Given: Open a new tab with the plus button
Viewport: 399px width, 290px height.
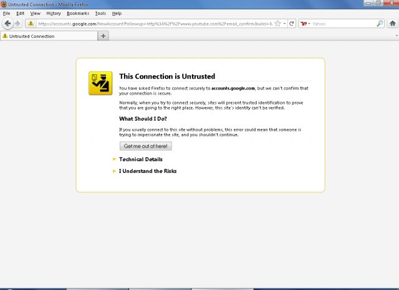Looking at the screenshot, I should [x=103, y=36].
